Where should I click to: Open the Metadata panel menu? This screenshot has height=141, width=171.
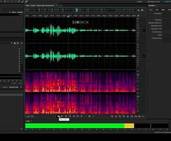157,6
